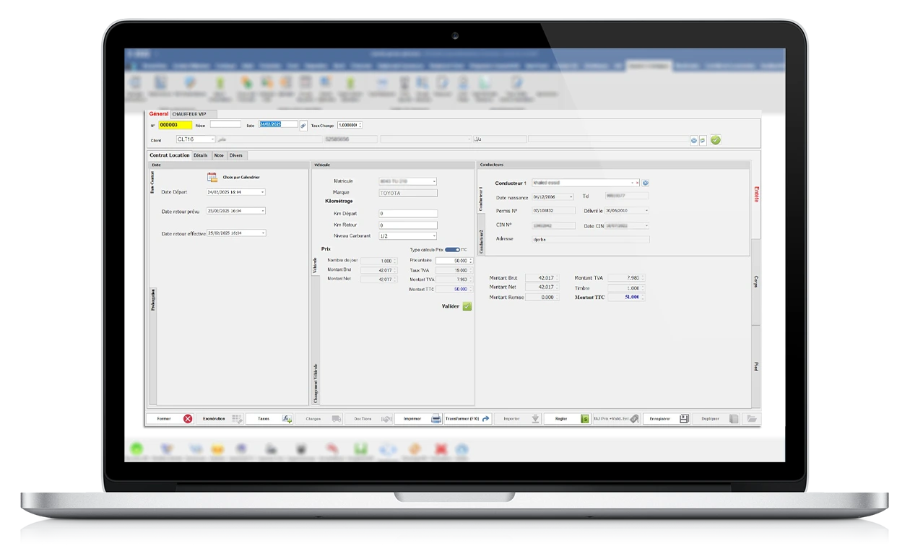Image resolution: width=910 pixels, height=546 pixels.
Task: Click the Taxes button
Action: [x=269, y=418]
